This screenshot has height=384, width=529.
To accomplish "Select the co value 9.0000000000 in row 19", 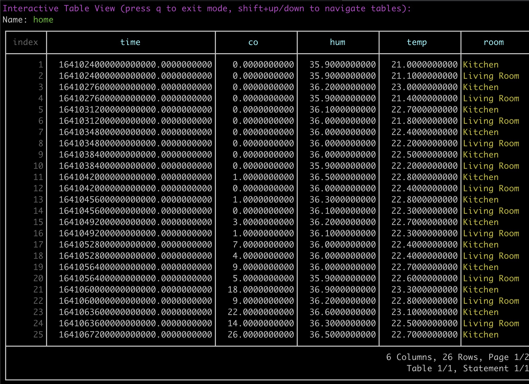I will pos(263,267).
